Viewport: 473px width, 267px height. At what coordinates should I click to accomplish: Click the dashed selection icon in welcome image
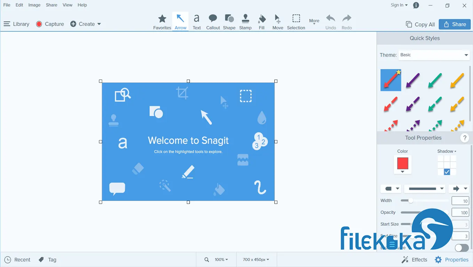(x=246, y=96)
